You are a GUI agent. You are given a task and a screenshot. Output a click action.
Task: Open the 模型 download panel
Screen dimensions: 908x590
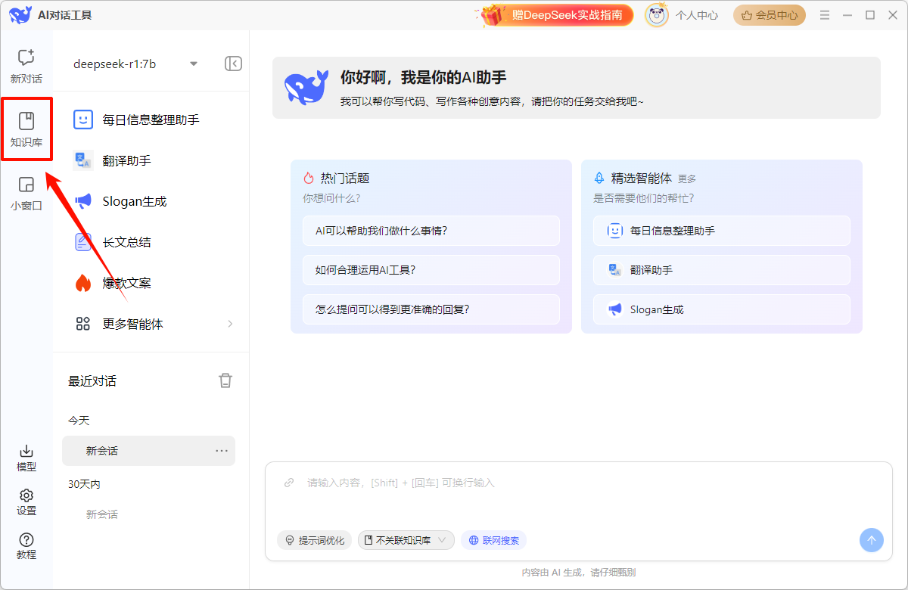pyautogui.click(x=26, y=458)
